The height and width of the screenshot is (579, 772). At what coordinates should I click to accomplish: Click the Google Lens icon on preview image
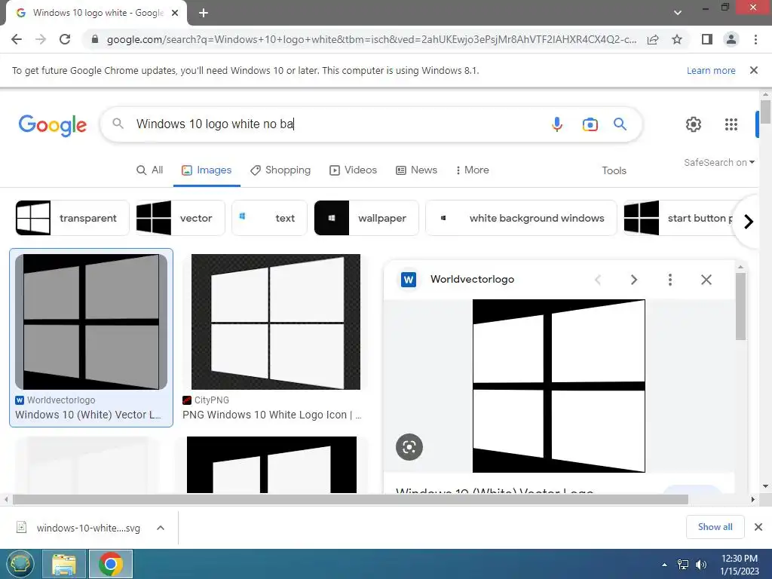(409, 447)
